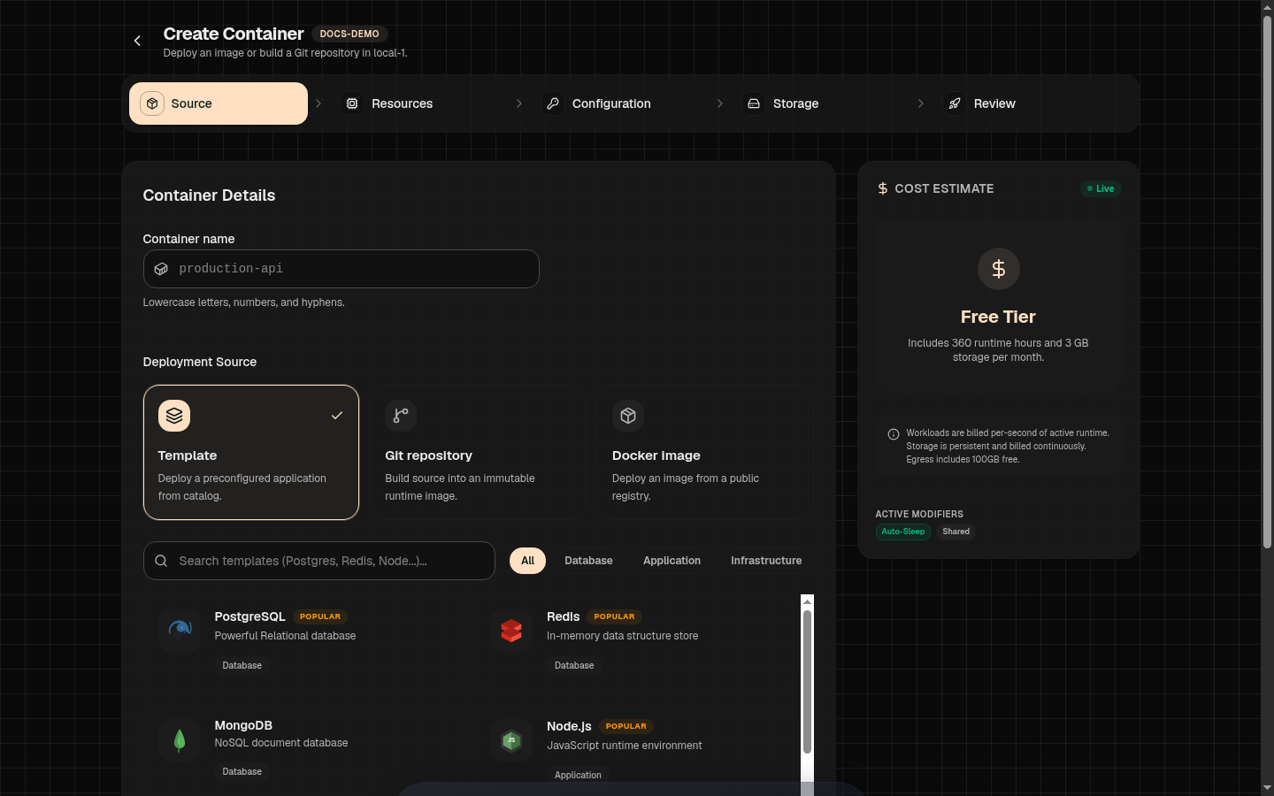Image resolution: width=1274 pixels, height=796 pixels.
Task: Click the DOCS-DEMO badge
Action: pos(349,34)
